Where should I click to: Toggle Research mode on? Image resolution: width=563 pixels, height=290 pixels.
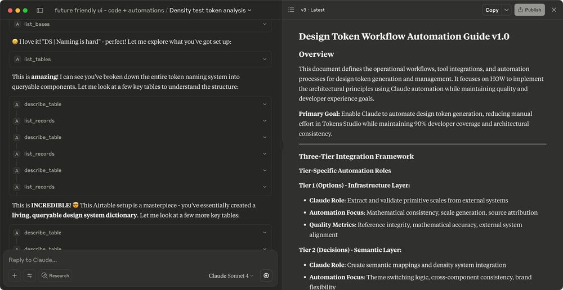click(55, 275)
